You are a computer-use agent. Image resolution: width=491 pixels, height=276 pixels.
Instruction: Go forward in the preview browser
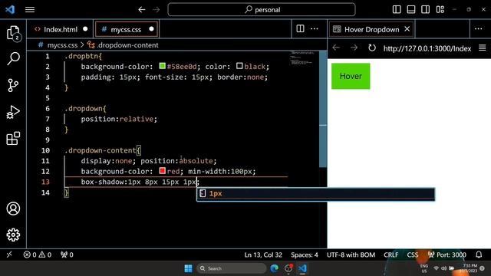pyautogui.click(x=354, y=48)
